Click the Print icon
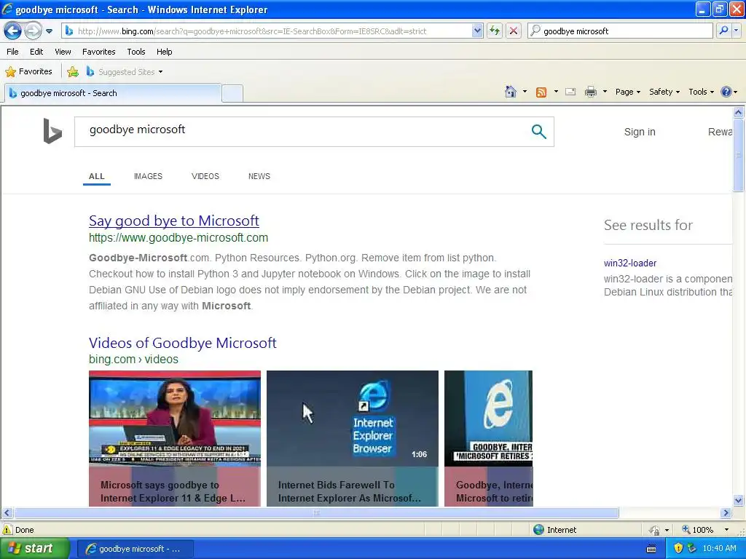746x559 pixels. coord(590,92)
